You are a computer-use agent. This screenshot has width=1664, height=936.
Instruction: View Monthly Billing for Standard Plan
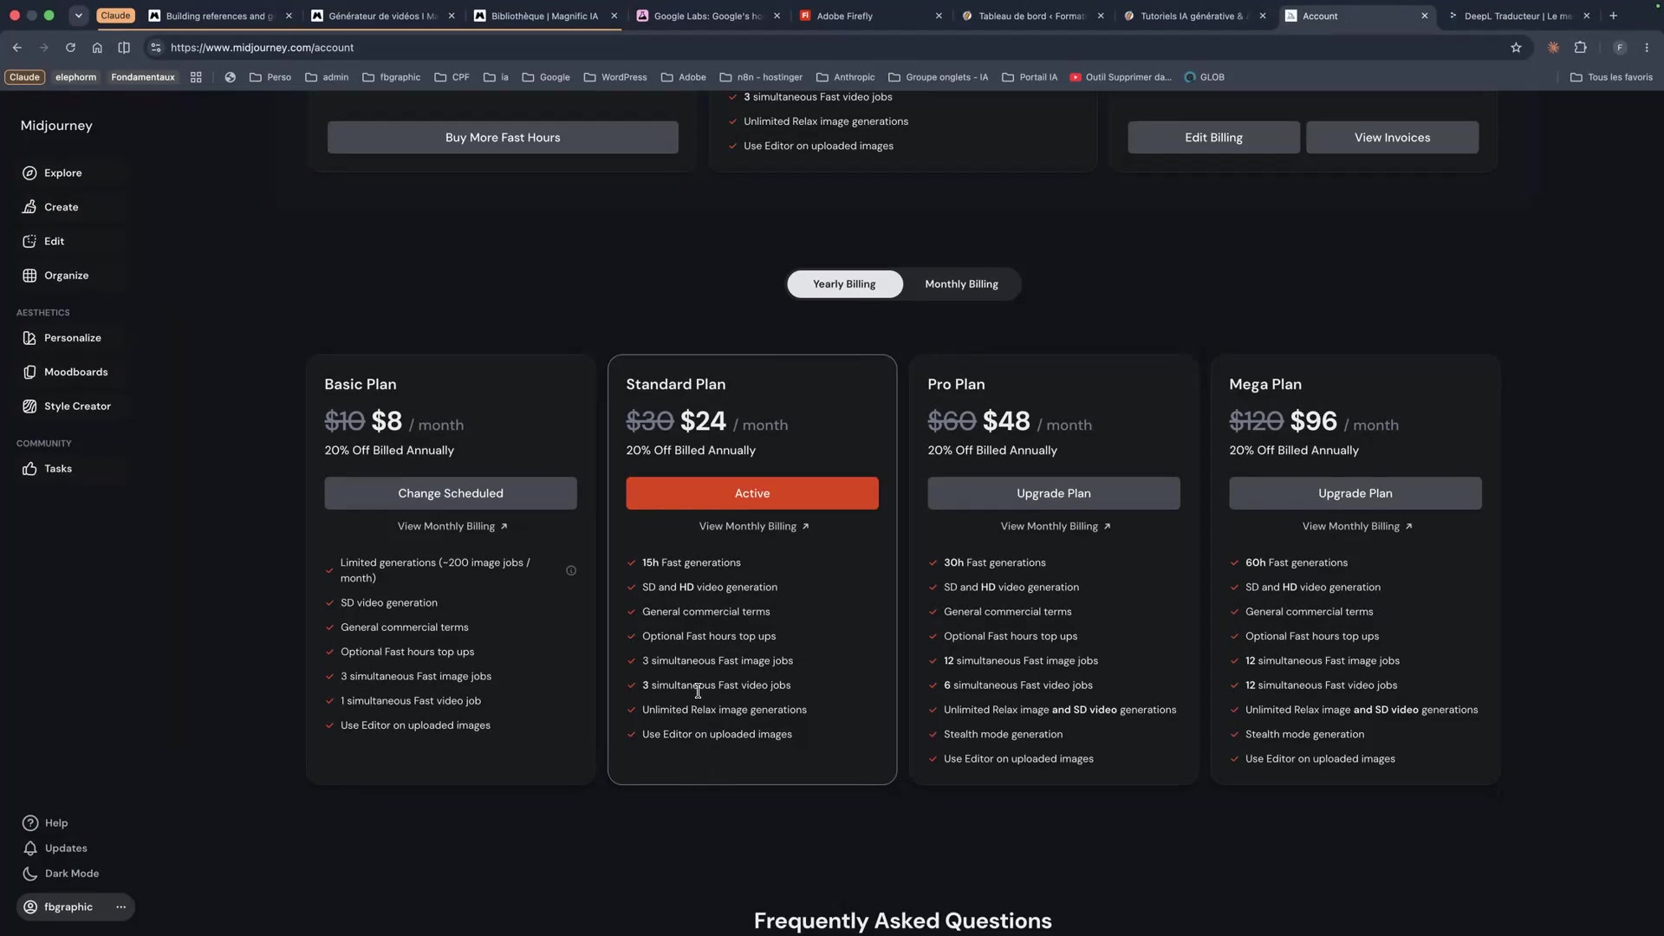[x=754, y=527]
